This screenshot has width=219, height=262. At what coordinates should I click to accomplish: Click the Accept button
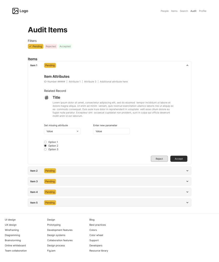[179, 159]
